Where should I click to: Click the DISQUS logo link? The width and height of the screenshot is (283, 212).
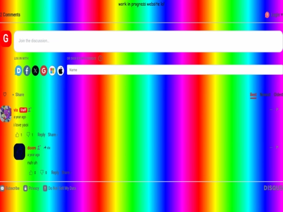click(x=273, y=188)
